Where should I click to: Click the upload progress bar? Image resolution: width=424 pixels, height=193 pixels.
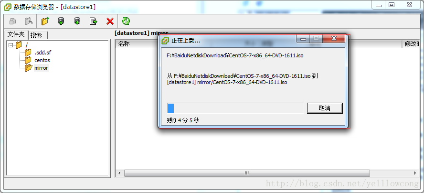click(x=235, y=108)
